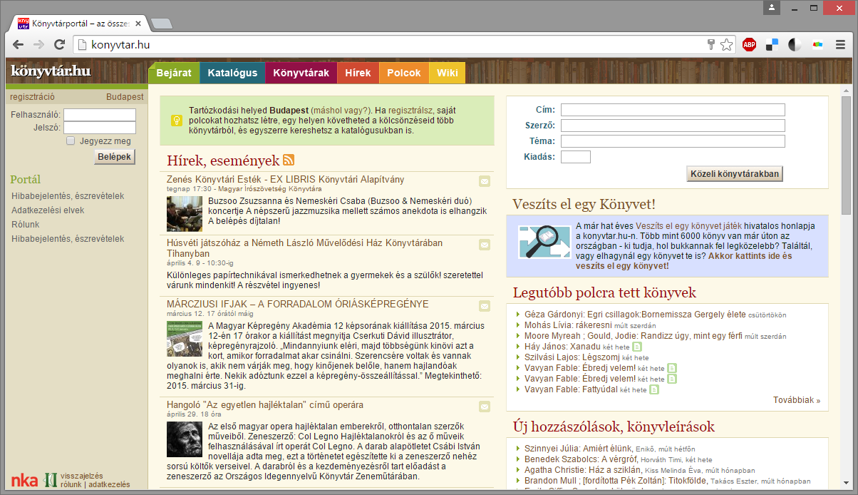Viewport: 858px width, 495px height.
Task: Click envelope icon for Zenés Könyvtári Esték
Action: (485, 181)
